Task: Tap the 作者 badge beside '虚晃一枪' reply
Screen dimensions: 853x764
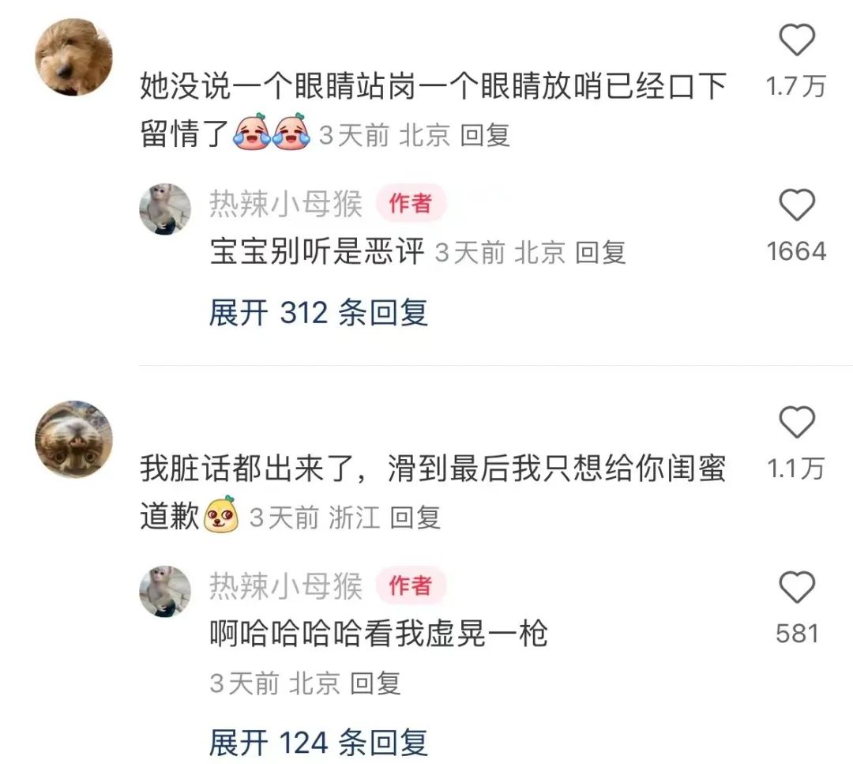Action: (x=411, y=585)
